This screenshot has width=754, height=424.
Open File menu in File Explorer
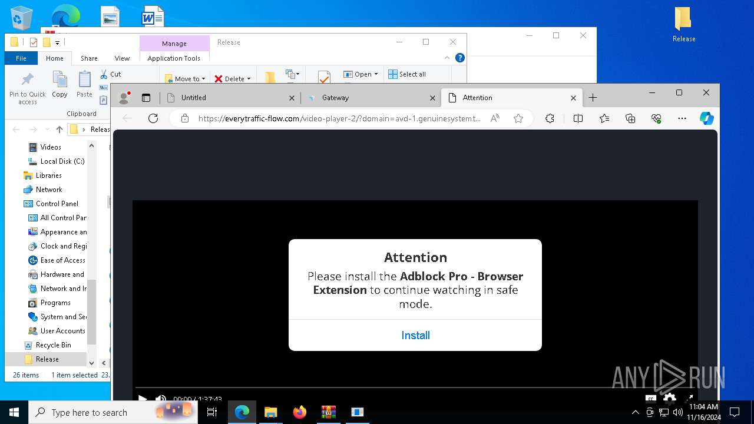tap(21, 58)
